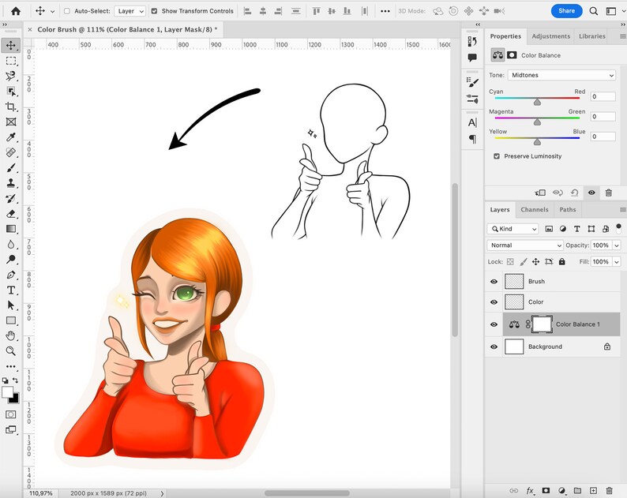This screenshot has width=627, height=498.
Task: Enable the Auto-Select checkbox
Action: pyautogui.click(x=67, y=11)
